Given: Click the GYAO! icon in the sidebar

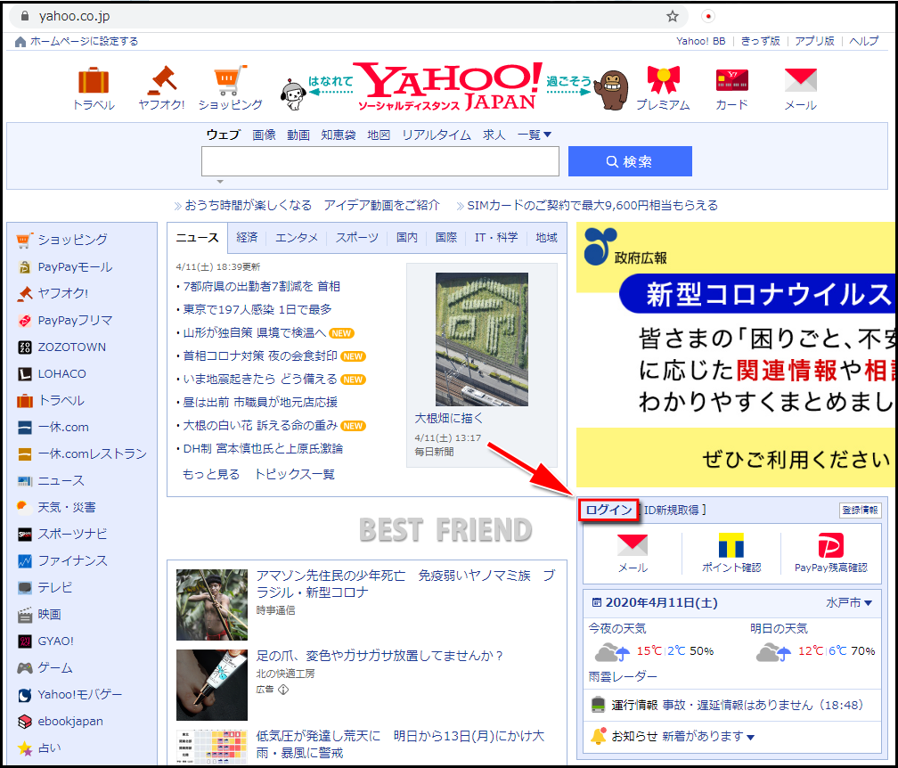Looking at the screenshot, I should click(x=25, y=641).
